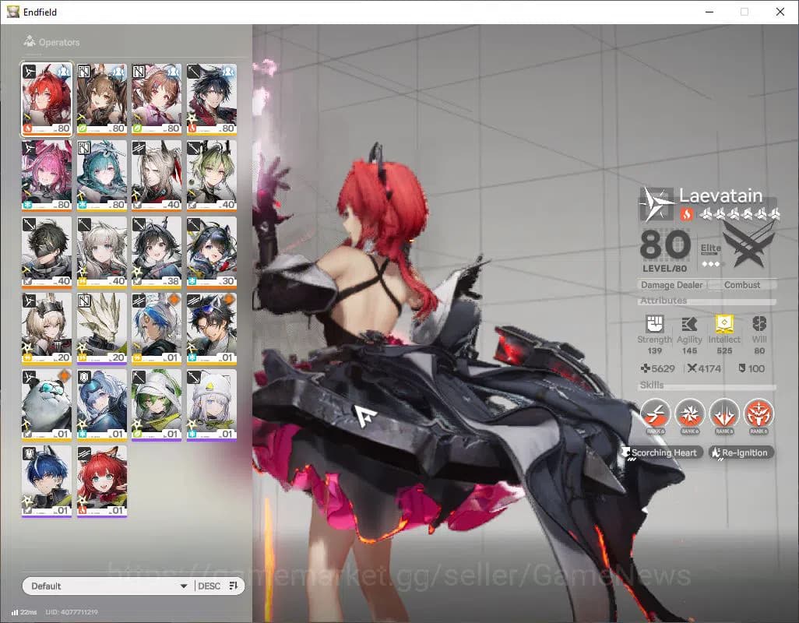Image resolution: width=799 pixels, height=623 pixels.
Task: Maximize the Endfield window
Action: tap(744, 12)
